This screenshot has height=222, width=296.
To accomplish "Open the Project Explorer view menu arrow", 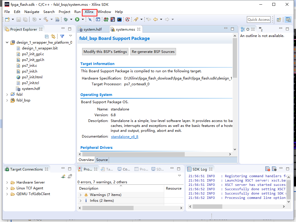I will (x=71, y=36).
